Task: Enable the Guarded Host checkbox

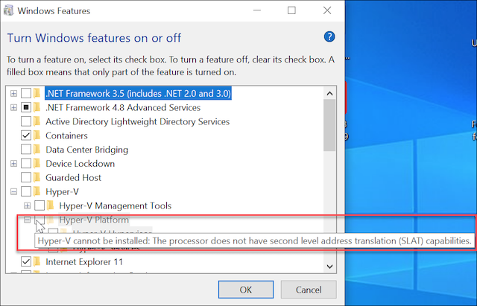Action: 26,177
